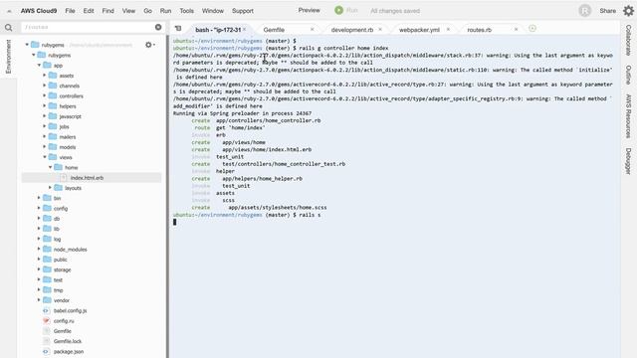The image size is (637, 358).
Task: Select the vendor folder in tree
Action: coord(62,300)
